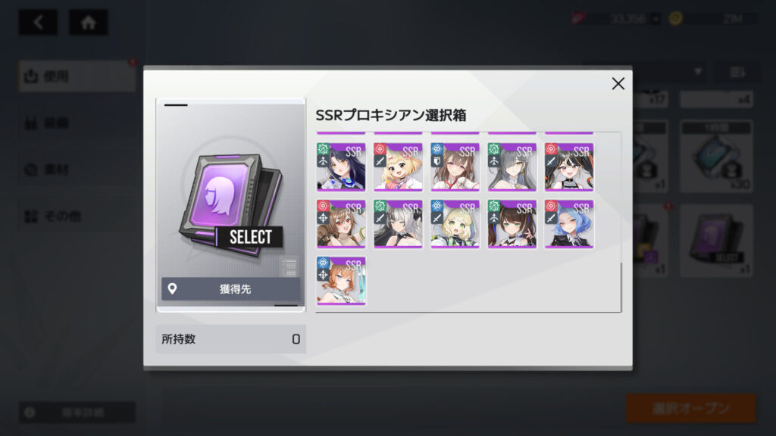This screenshot has width=776, height=436.
Task: Select the black twin-tail SSR character
Action: click(x=568, y=167)
